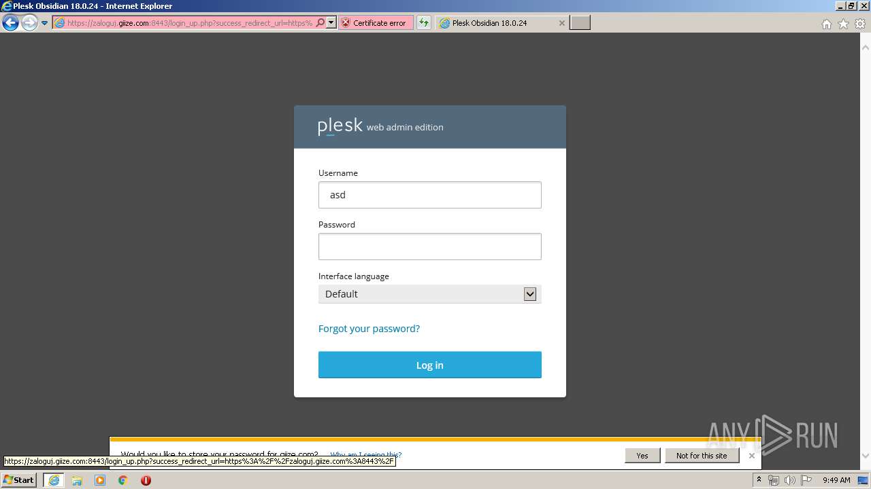Click Internet Explorer taskbar icon

[x=53, y=480]
